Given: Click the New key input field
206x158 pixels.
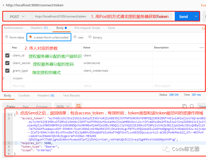Looking at the screenshot, I should click(46, 86).
